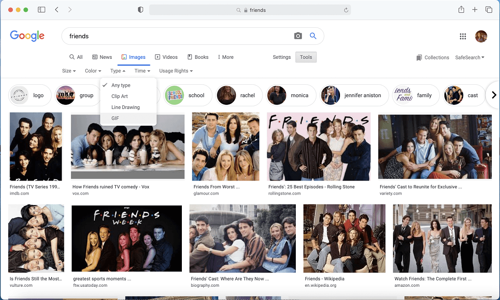The height and width of the screenshot is (300, 500).
Task: Choose GIF from Type menu
Action: tap(115, 118)
